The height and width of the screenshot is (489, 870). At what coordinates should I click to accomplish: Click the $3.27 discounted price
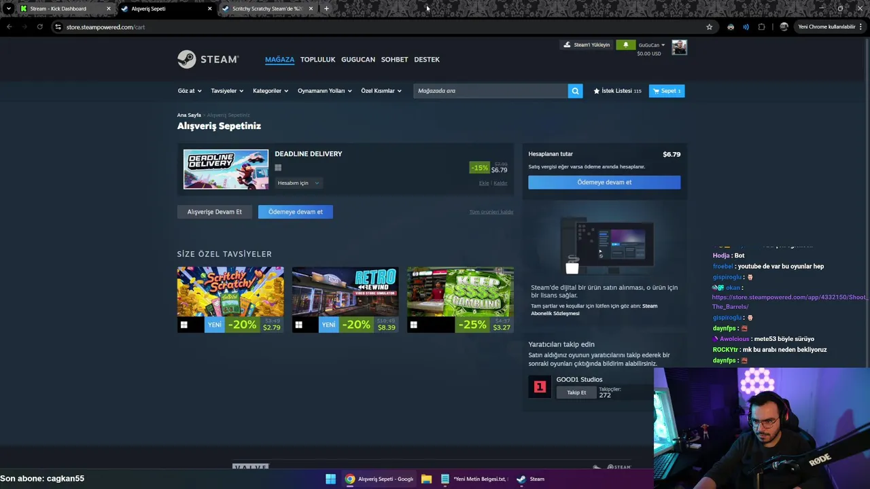coord(502,327)
